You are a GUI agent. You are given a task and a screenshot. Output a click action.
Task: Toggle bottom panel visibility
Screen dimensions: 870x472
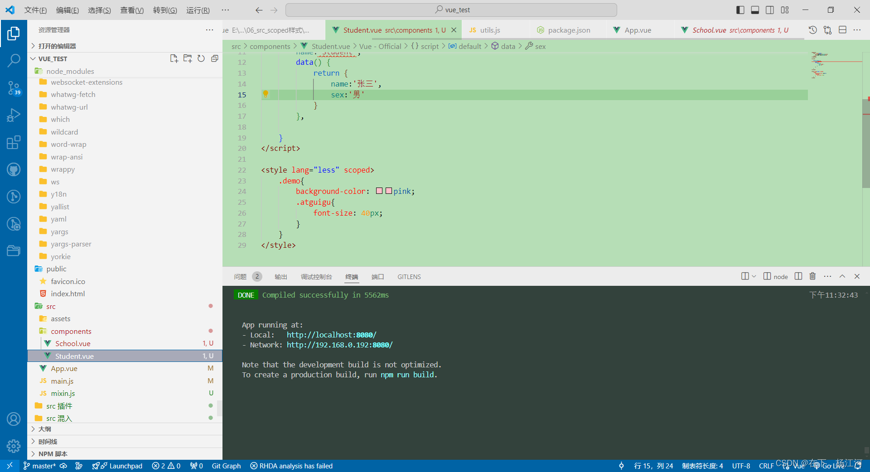(755, 10)
